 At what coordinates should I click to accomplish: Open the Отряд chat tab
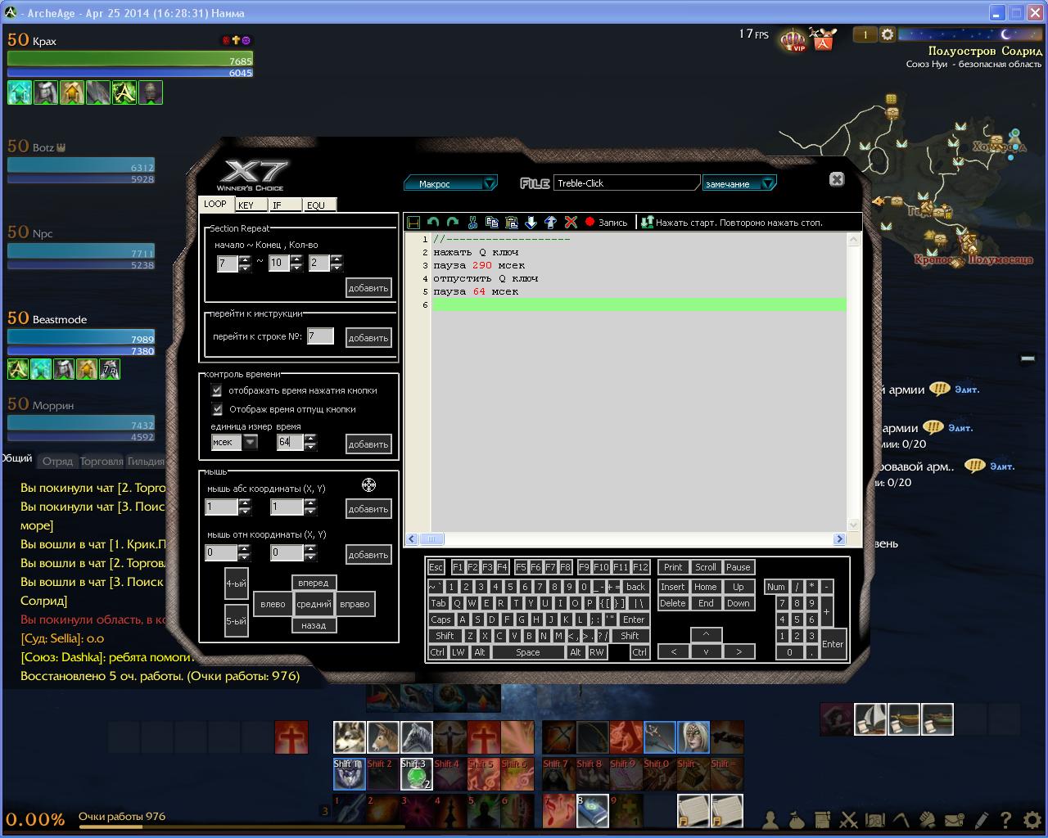[x=57, y=461]
